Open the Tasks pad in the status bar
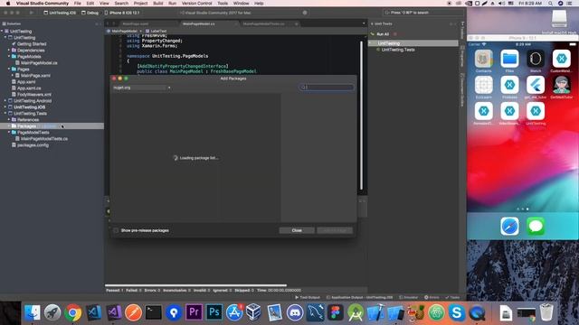 coord(452,297)
